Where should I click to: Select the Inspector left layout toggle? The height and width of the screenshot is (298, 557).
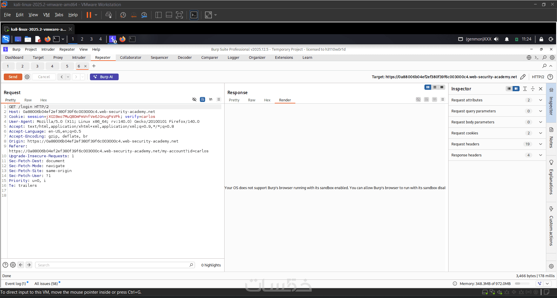(x=509, y=89)
